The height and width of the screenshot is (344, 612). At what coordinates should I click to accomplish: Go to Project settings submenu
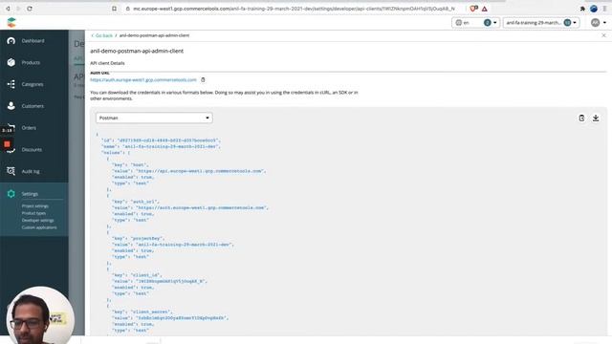pyautogui.click(x=35, y=206)
